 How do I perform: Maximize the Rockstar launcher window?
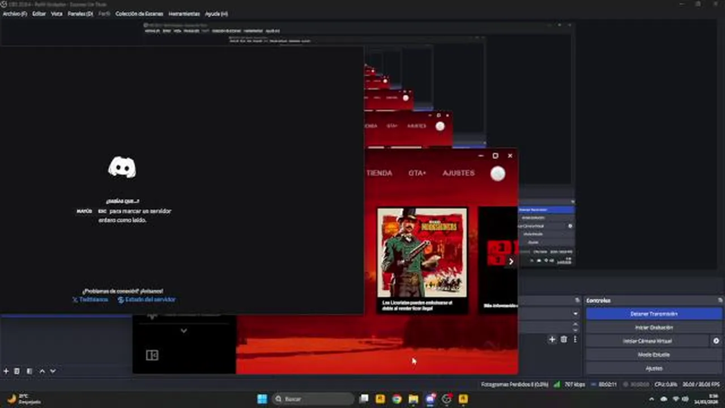point(496,155)
